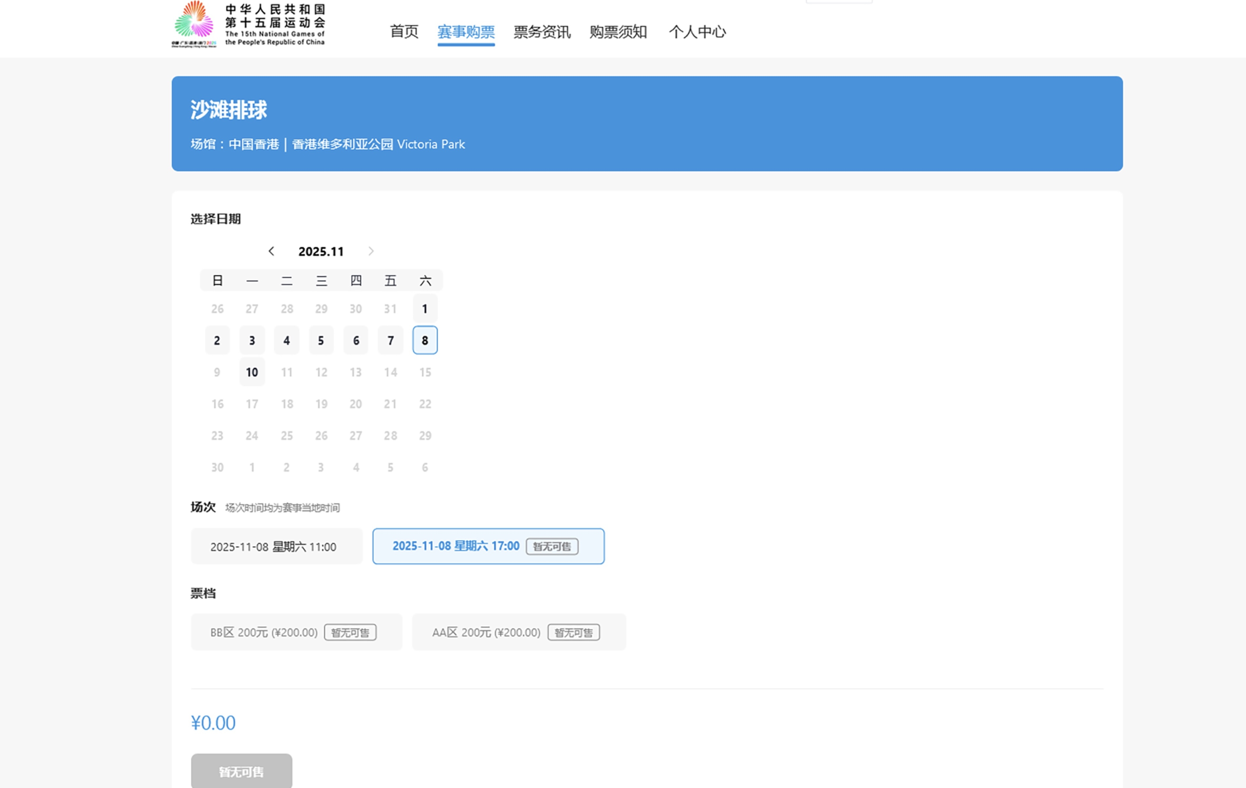This screenshot has width=1246, height=788.
Task: Click the 票档 section heading
Action: click(x=203, y=593)
